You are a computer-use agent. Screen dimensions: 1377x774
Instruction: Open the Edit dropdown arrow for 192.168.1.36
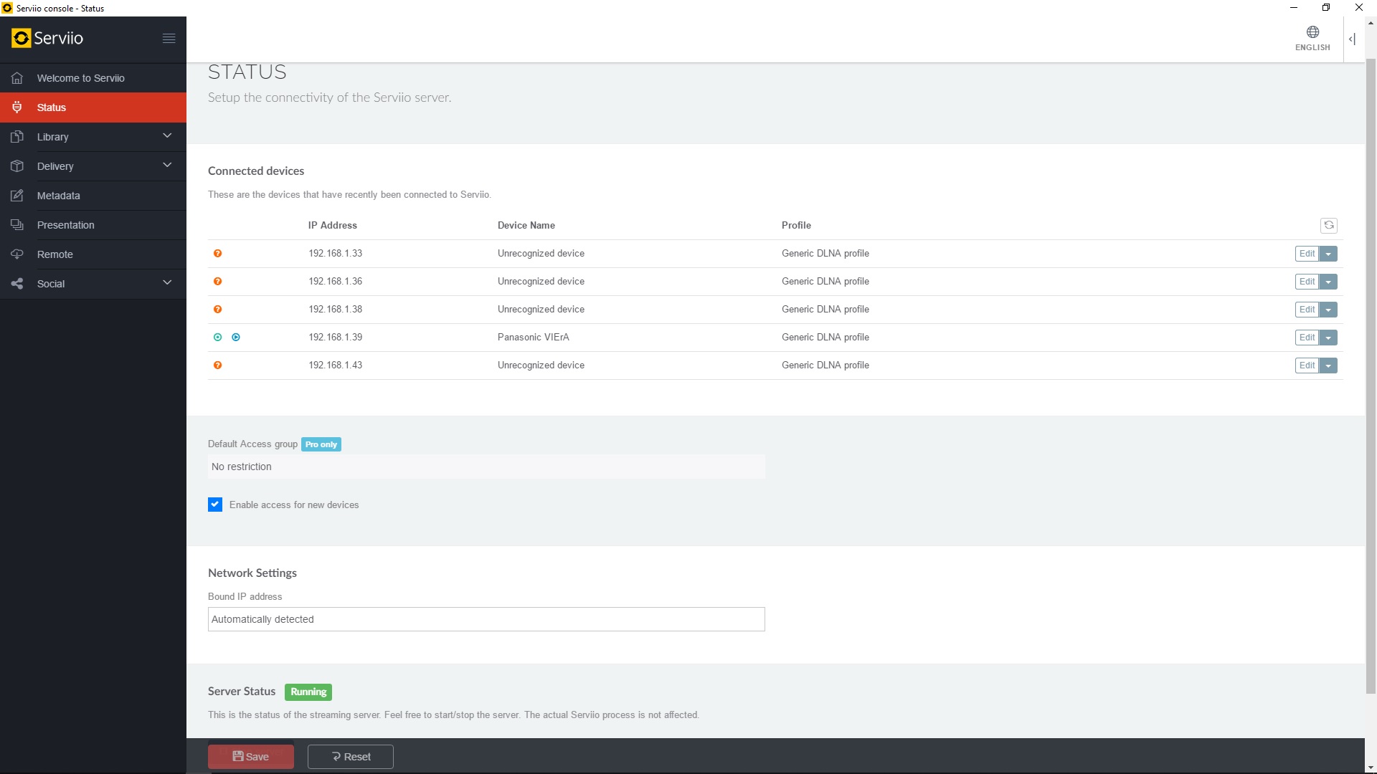(1328, 282)
